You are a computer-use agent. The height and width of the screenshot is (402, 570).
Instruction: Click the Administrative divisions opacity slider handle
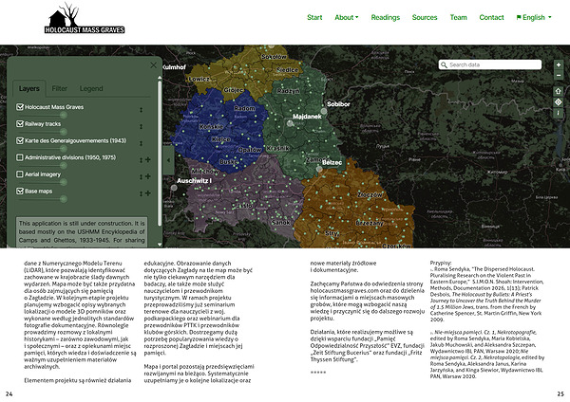pos(64,165)
